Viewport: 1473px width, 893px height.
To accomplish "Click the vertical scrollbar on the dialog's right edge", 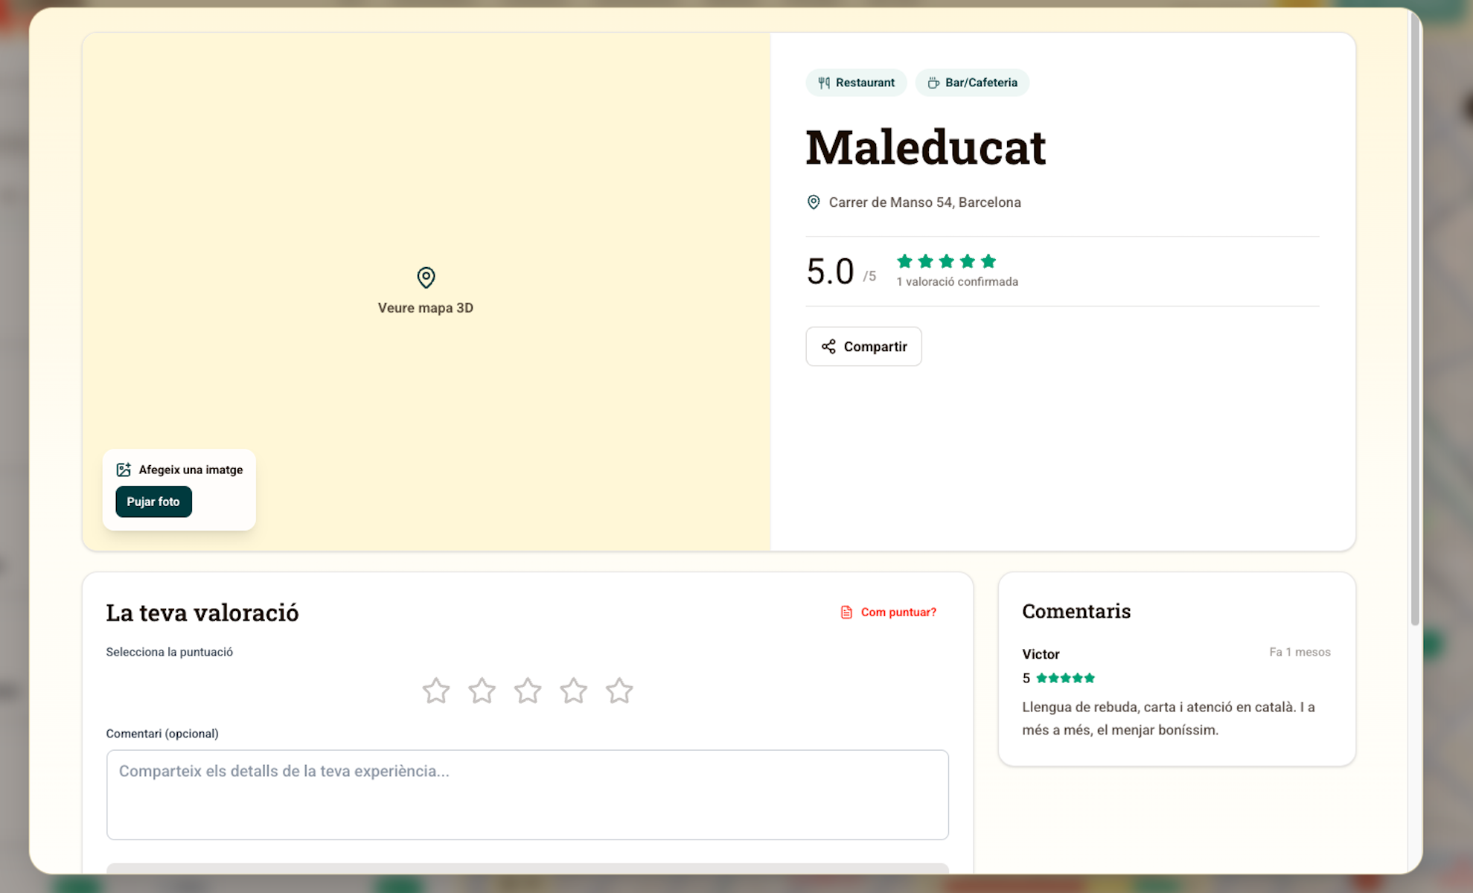I will 1415,320.
